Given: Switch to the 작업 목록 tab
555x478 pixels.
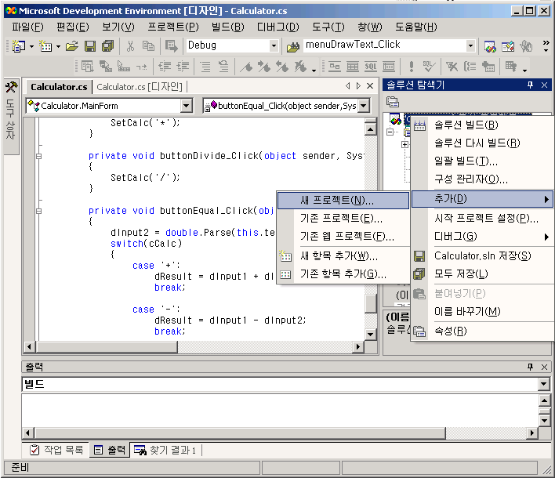Looking at the screenshot, I should tap(57, 450).
